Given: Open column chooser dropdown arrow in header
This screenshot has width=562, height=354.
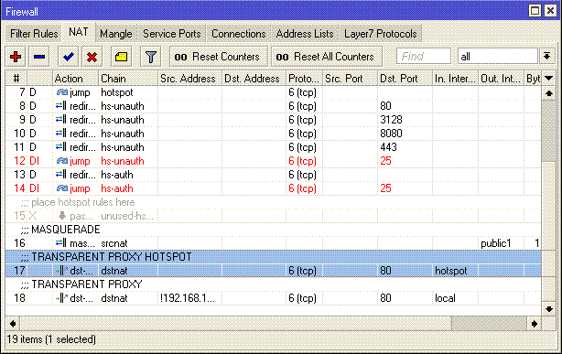Looking at the screenshot, I should 549,79.
